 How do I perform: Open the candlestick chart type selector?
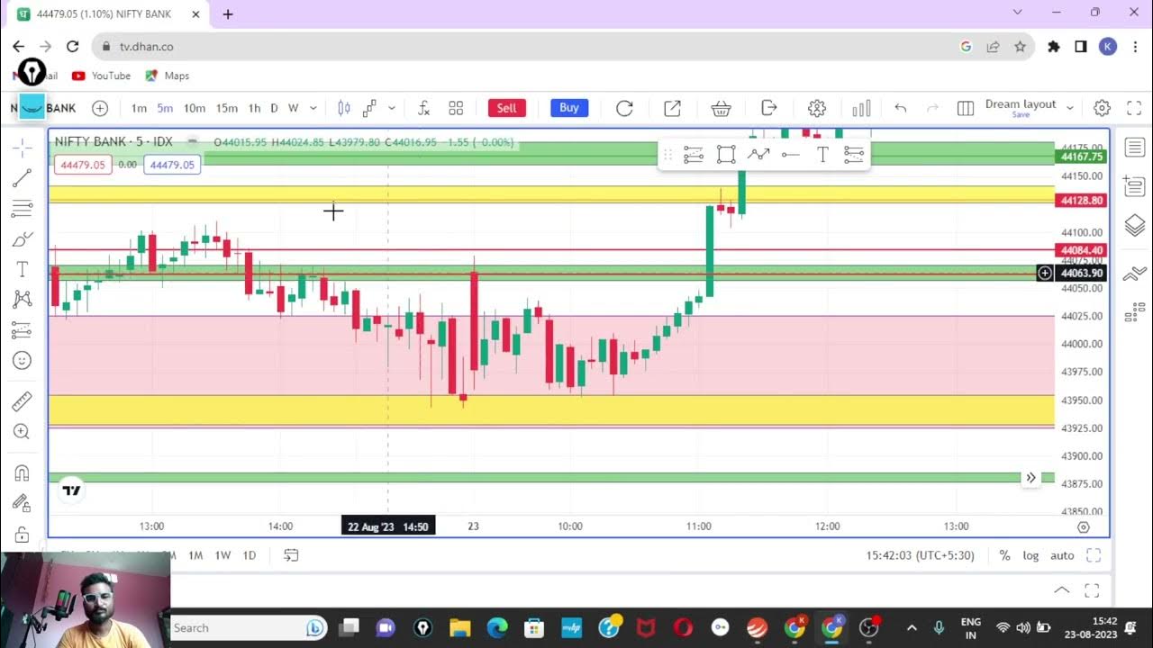(x=344, y=108)
